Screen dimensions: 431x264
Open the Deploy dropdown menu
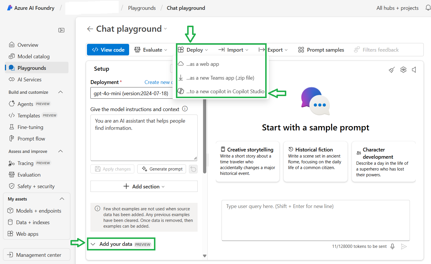point(193,50)
